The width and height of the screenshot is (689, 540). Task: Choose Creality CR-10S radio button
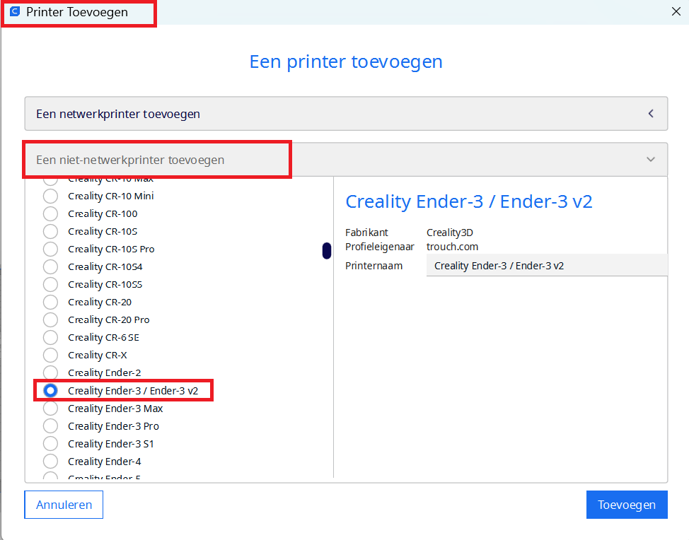click(x=50, y=231)
